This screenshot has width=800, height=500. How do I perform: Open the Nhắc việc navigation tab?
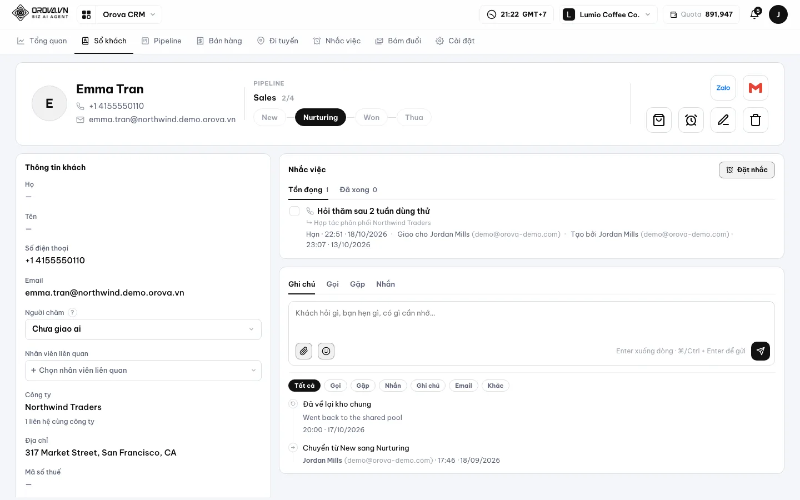pyautogui.click(x=337, y=41)
